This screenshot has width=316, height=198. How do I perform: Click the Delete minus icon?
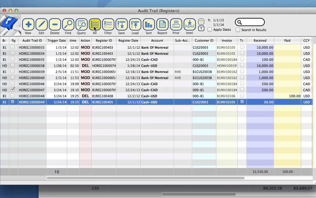(55, 24)
